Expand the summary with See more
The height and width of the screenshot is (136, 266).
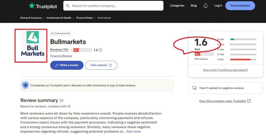coord(134,131)
